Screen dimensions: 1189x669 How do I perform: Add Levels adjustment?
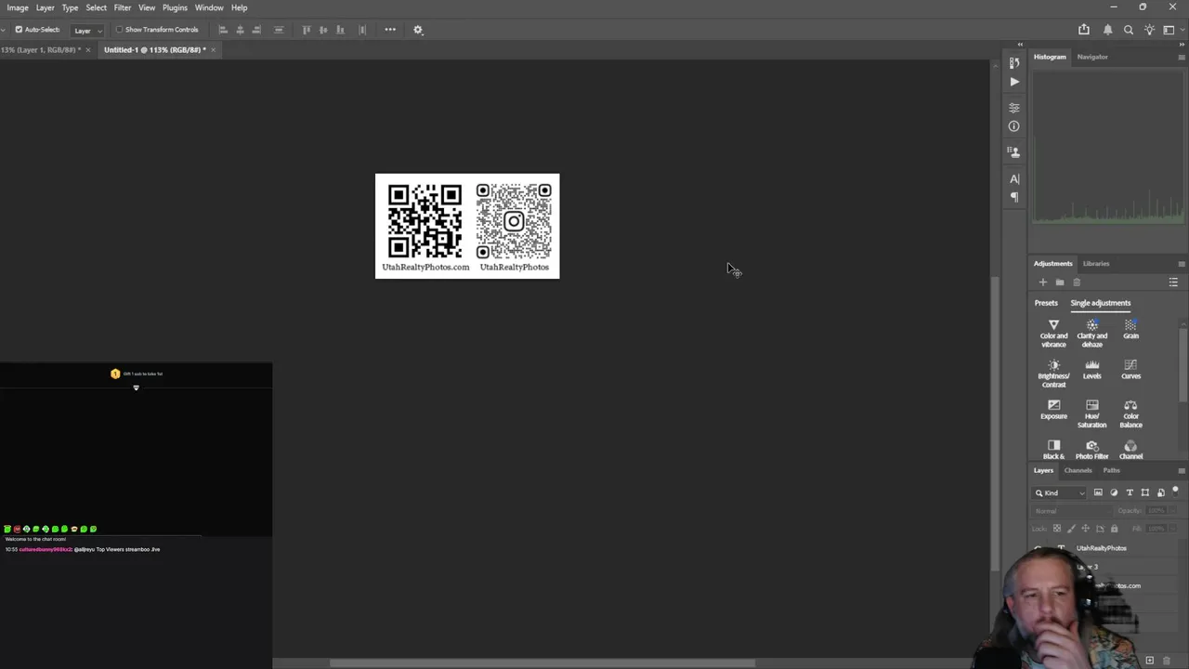tap(1092, 370)
